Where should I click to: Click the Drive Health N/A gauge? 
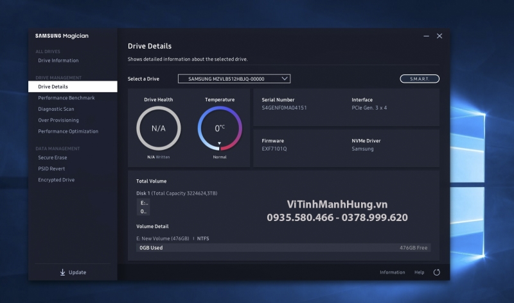(159, 128)
